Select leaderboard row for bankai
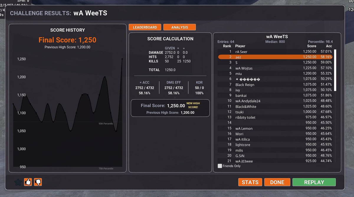 [275, 95]
